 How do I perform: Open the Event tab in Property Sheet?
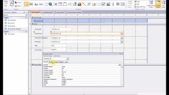[x=56, y=62]
